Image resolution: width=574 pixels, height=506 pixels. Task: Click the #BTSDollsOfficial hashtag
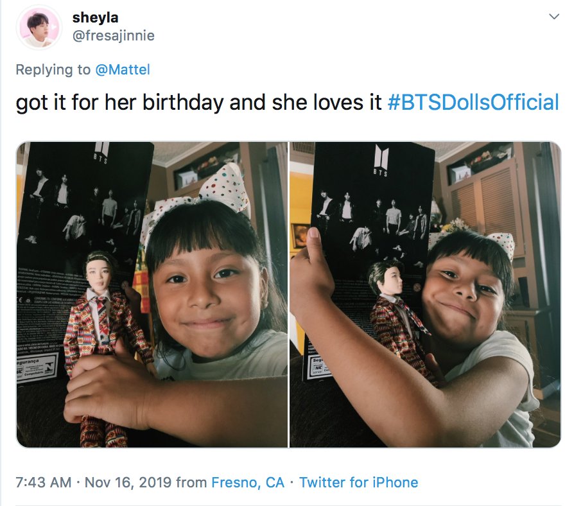point(473,102)
